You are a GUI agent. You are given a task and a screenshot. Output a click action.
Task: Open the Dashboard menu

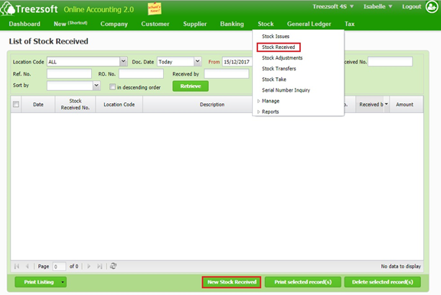24,24
